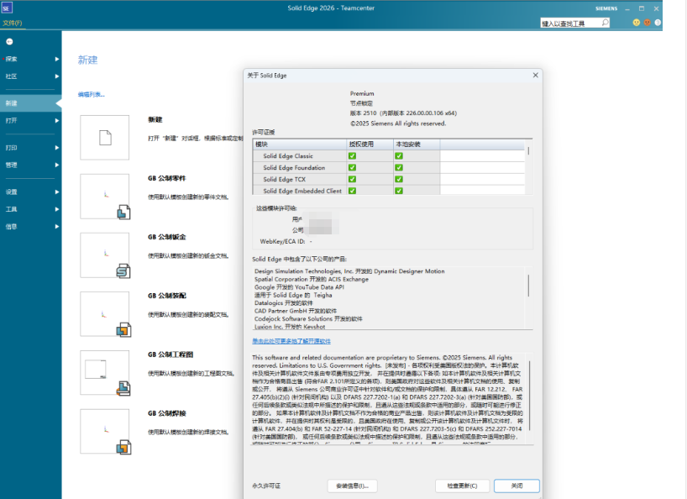687x499 pixels.
Task: Toggle 授权使用 checkbox for Solid Edge TCX
Action: coord(352,179)
